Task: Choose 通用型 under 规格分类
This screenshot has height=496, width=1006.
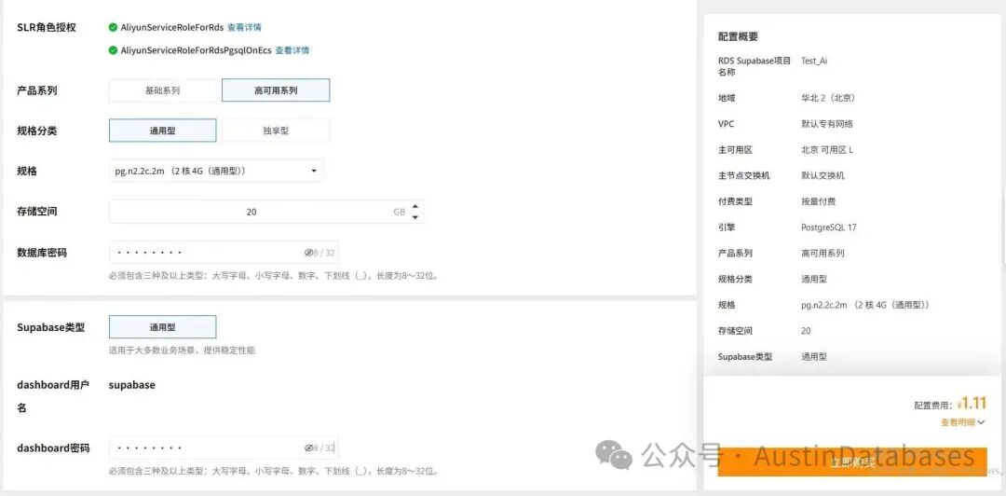Action: (162, 131)
